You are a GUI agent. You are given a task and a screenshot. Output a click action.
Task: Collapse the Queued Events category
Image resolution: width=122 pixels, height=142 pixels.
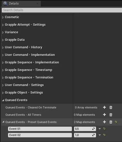tap(3, 100)
